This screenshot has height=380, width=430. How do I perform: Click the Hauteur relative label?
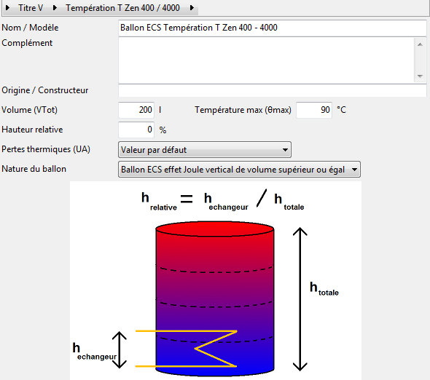click(x=32, y=130)
